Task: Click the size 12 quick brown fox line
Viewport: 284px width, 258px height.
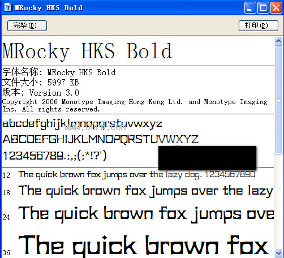Action: (137, 175)
